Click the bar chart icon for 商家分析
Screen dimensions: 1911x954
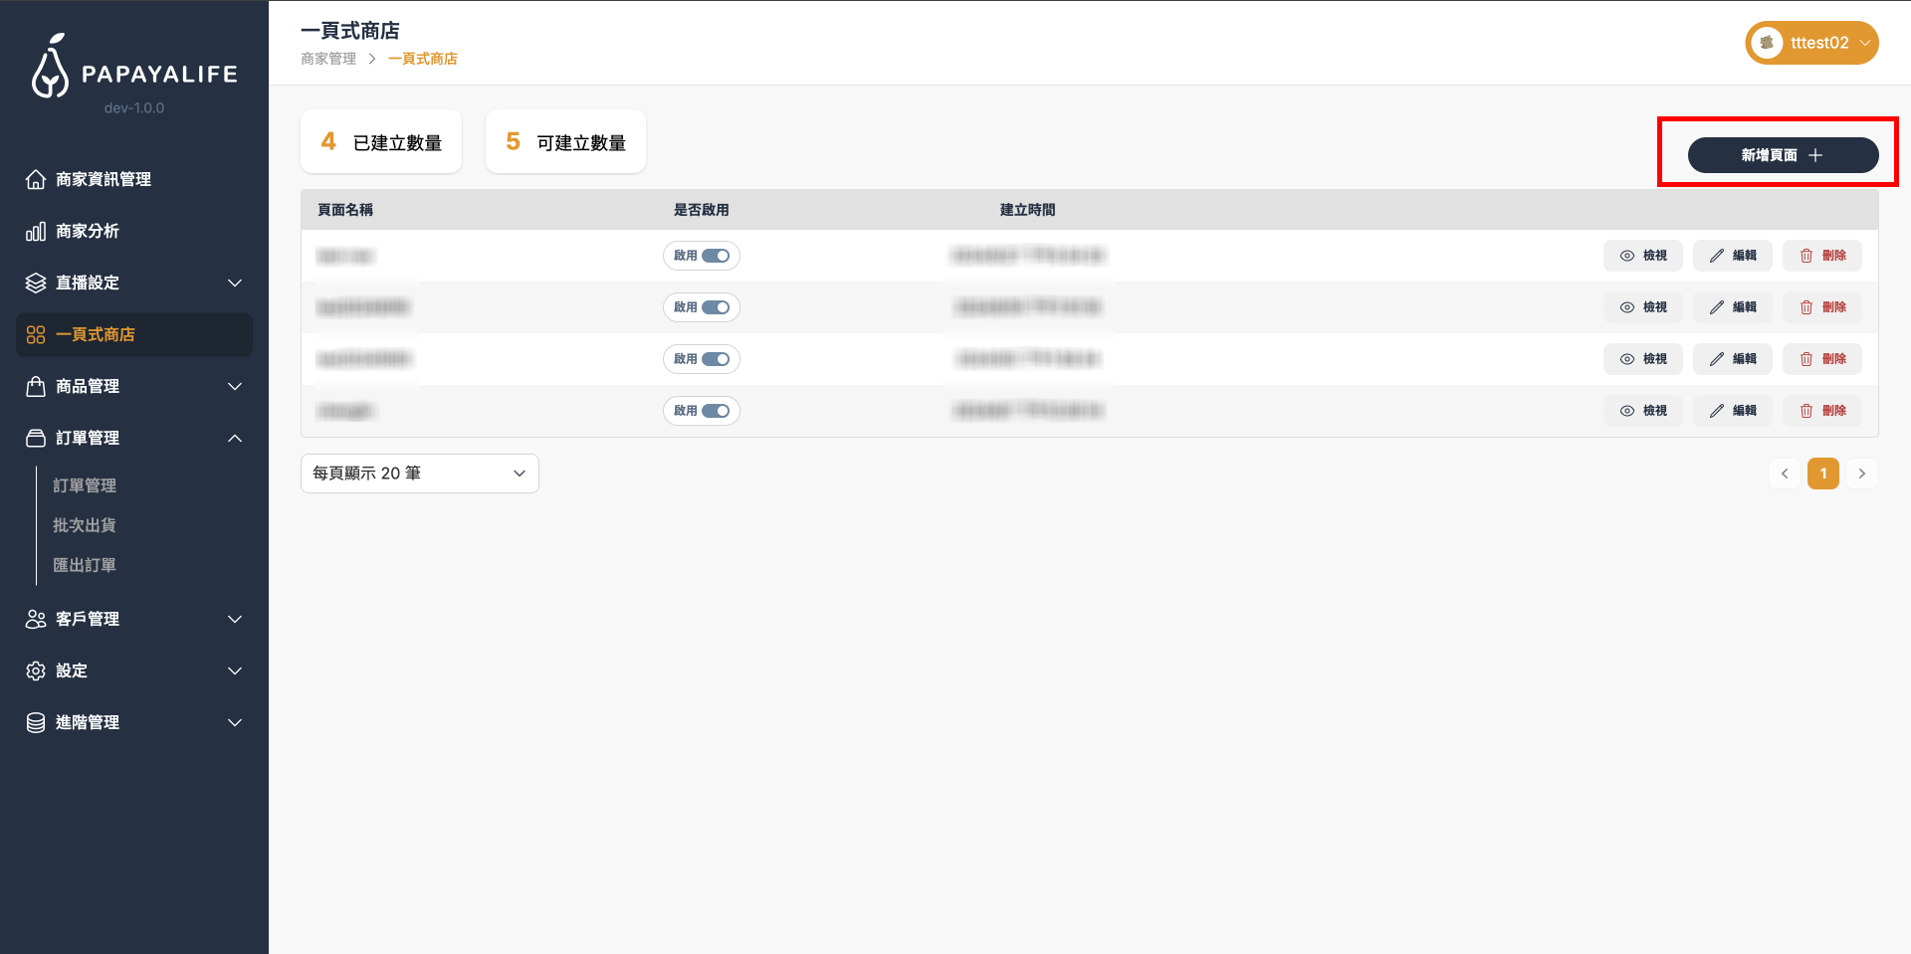point(36,232)
